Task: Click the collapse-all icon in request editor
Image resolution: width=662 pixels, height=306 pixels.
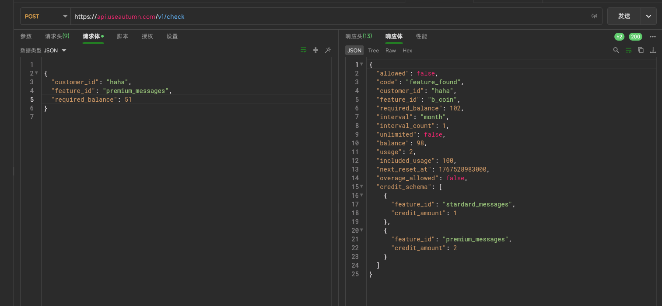Action: coord(315,50)
